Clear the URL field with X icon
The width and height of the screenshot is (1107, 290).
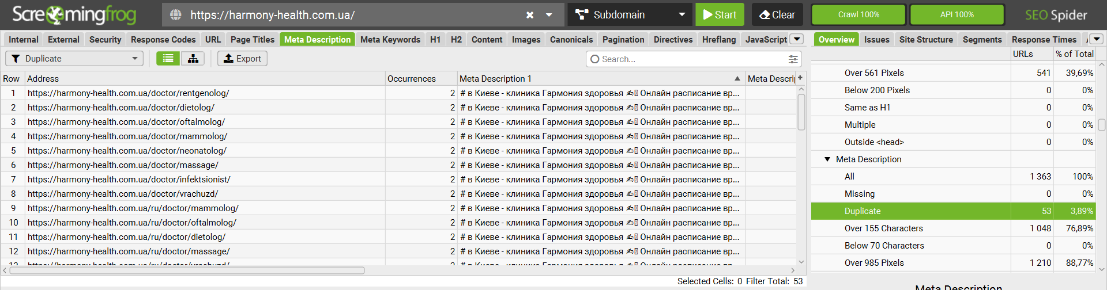pyautogui.click(x=530, y=15)
